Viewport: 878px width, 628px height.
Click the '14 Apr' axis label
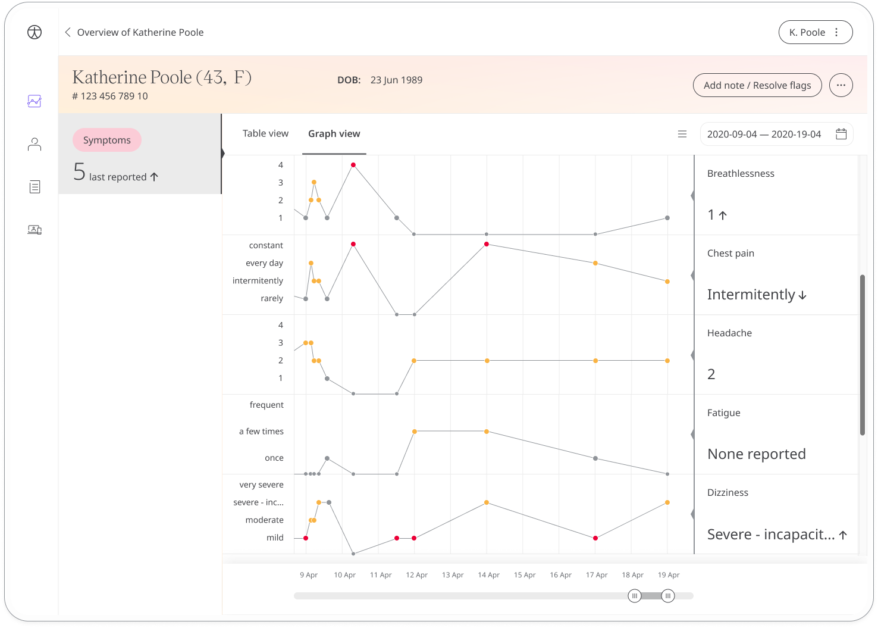tap(488, 575)
